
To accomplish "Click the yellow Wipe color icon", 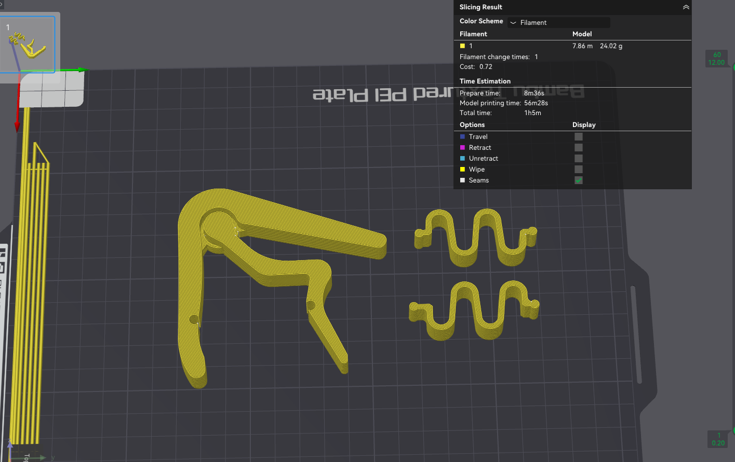I will pos(462,170).
